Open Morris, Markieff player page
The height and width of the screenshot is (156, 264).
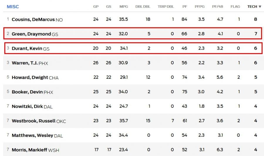(29, 150)
